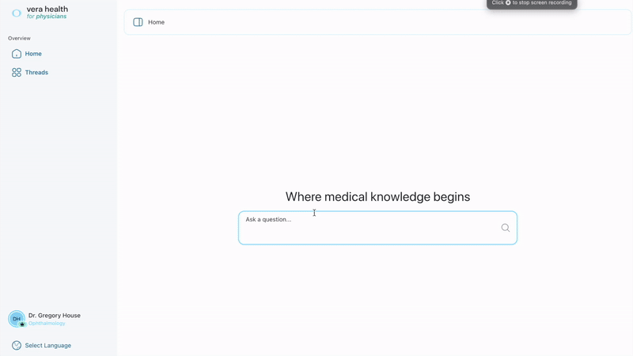Open the Select Language dropdown

coord(47,346)
